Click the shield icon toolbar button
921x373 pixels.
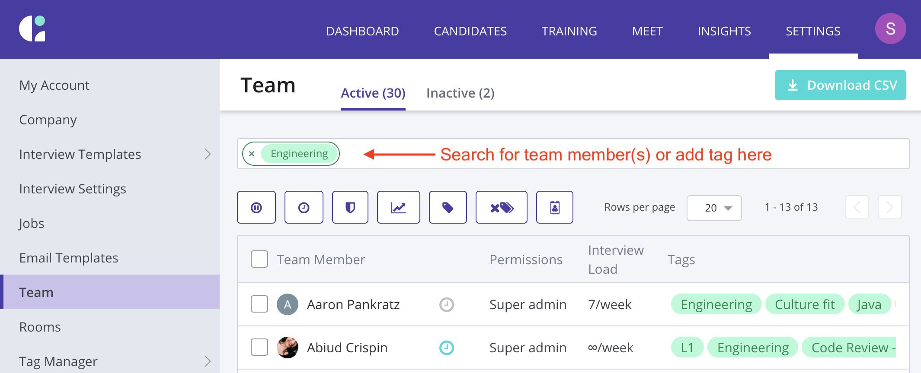pyautogui.click(x=350, y=208)
